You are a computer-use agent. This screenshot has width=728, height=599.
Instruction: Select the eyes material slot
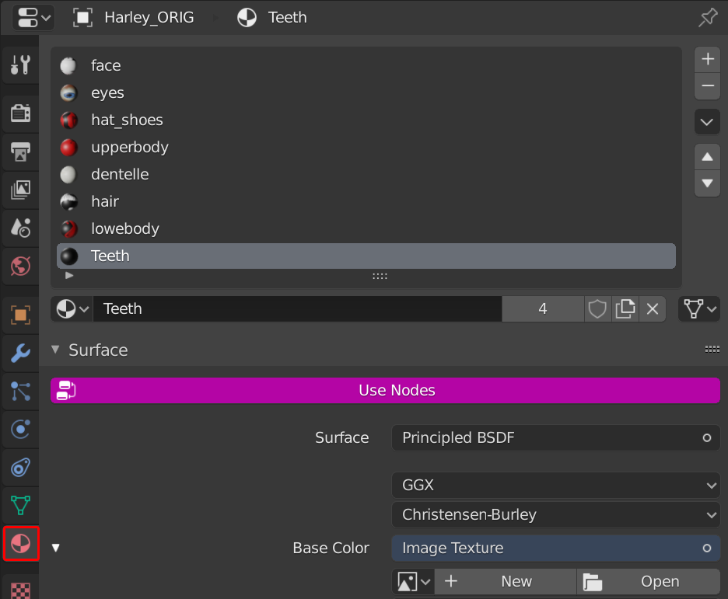pos(366,92)
